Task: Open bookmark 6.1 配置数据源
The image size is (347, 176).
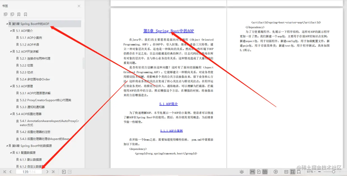Action: [x=26, y=153]
